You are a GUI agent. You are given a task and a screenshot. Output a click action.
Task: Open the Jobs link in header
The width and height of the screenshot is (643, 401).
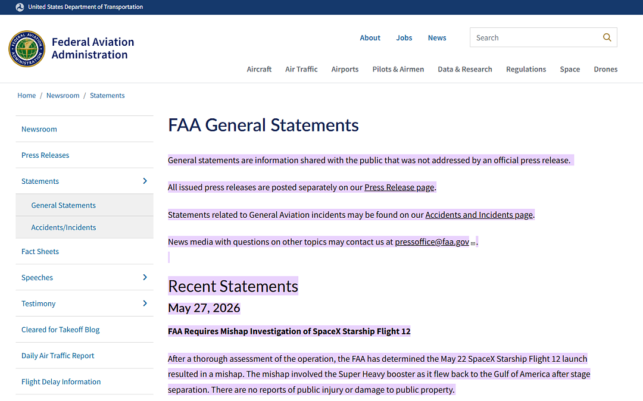404,37
